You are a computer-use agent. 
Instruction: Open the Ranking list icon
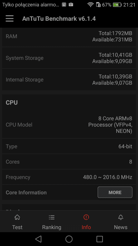[52, 217]
